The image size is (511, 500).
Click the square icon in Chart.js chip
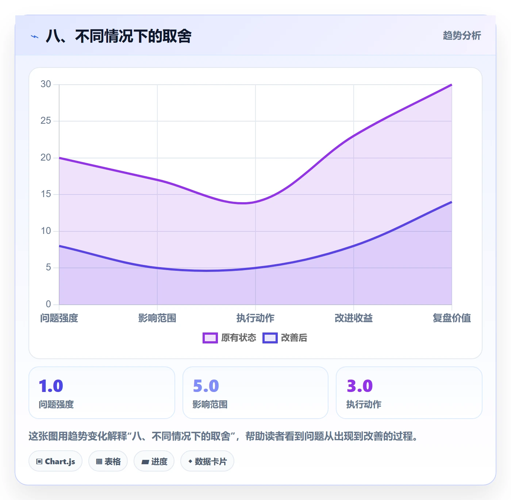pyautogui.click(x=39, y=462)
